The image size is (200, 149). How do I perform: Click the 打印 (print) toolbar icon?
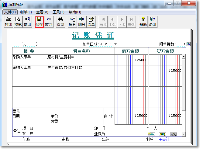(x=9, y=22)
